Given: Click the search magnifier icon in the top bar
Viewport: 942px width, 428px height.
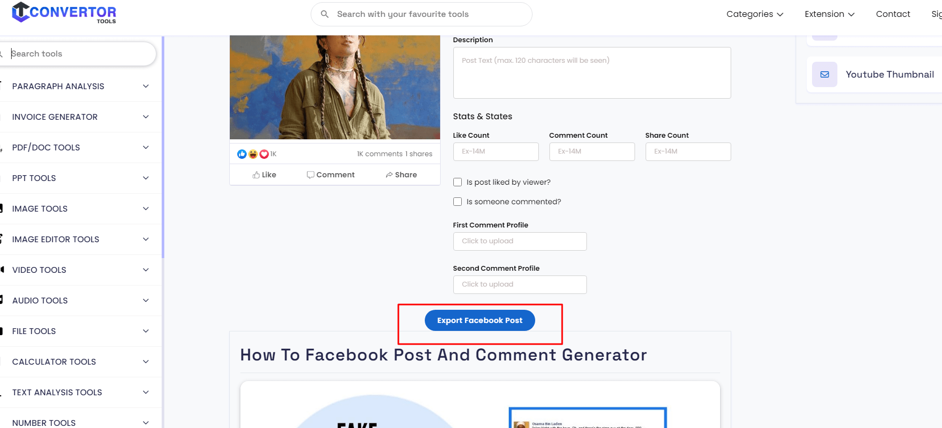Looking at the screenshot, I should [324, 14].
